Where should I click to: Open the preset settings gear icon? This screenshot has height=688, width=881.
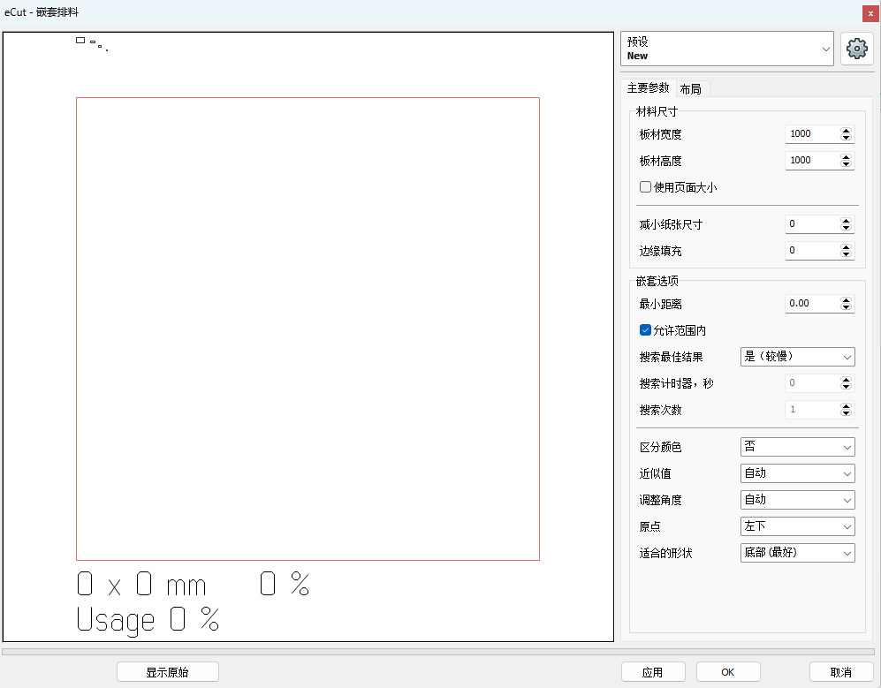[856, 49]
